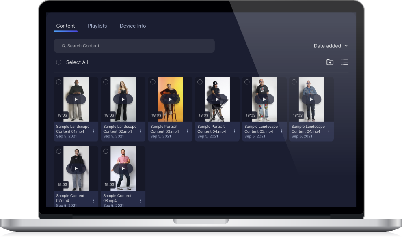
Task: Open three-dot menu for Sample Portrait Content 03.mp4
Action: click(188, 131)
